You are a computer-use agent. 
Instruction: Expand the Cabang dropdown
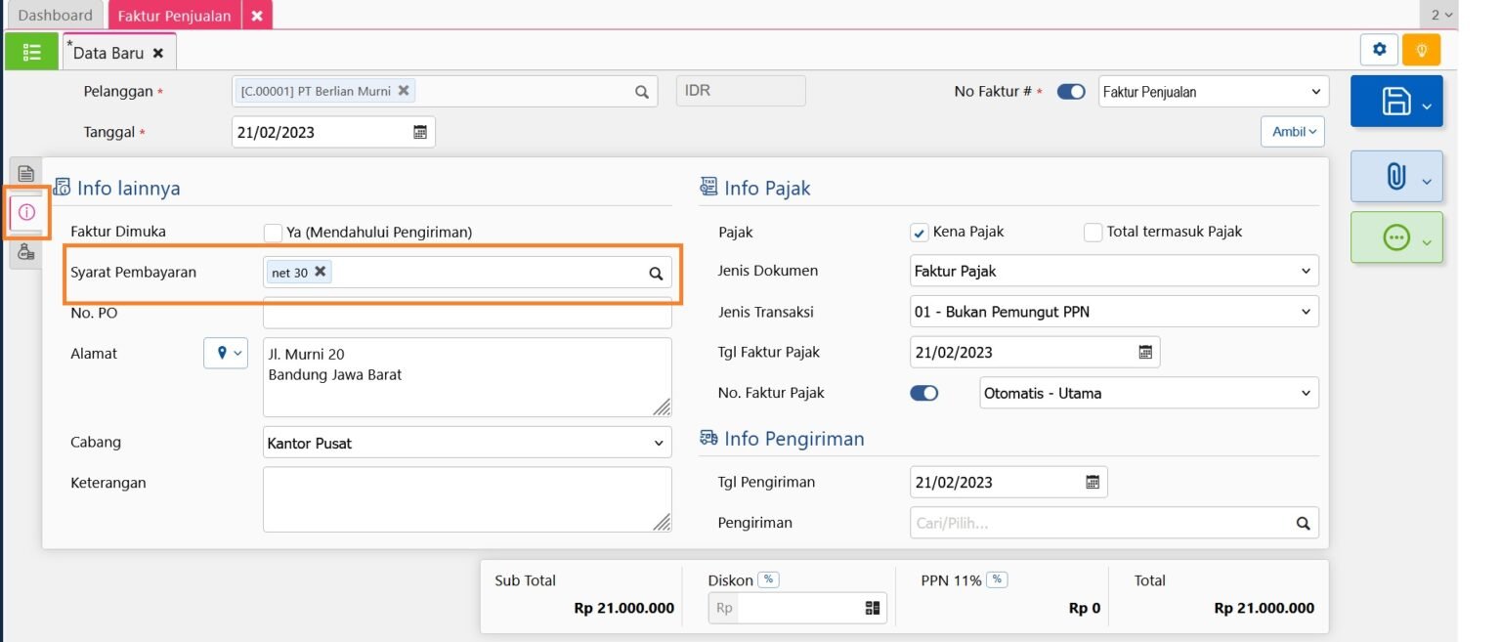coord(466,443)
